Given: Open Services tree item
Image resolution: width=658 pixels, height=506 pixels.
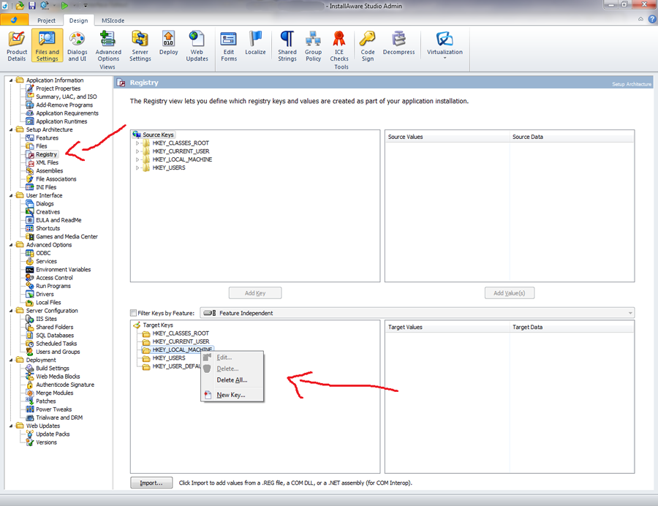Looking at the screenshot, I should [46, 261].
